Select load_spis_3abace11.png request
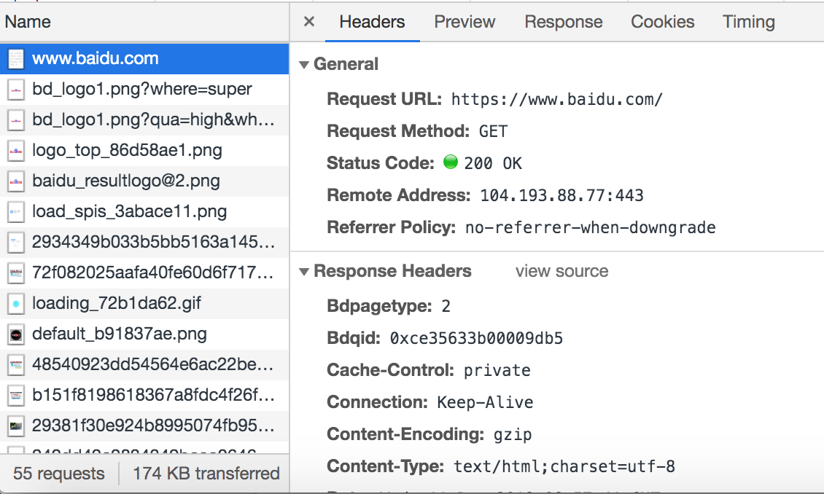This screenshot has width=824, height=494. [x=144, y=211]
